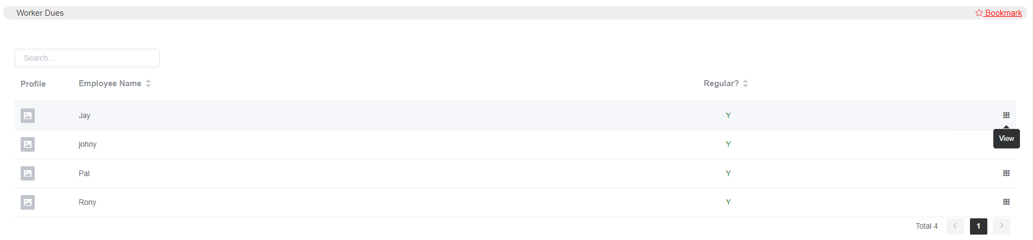This screenshot has width=1033, height=240.
Task: Click johny's profile image placeholder
Action: pos(28,144)
